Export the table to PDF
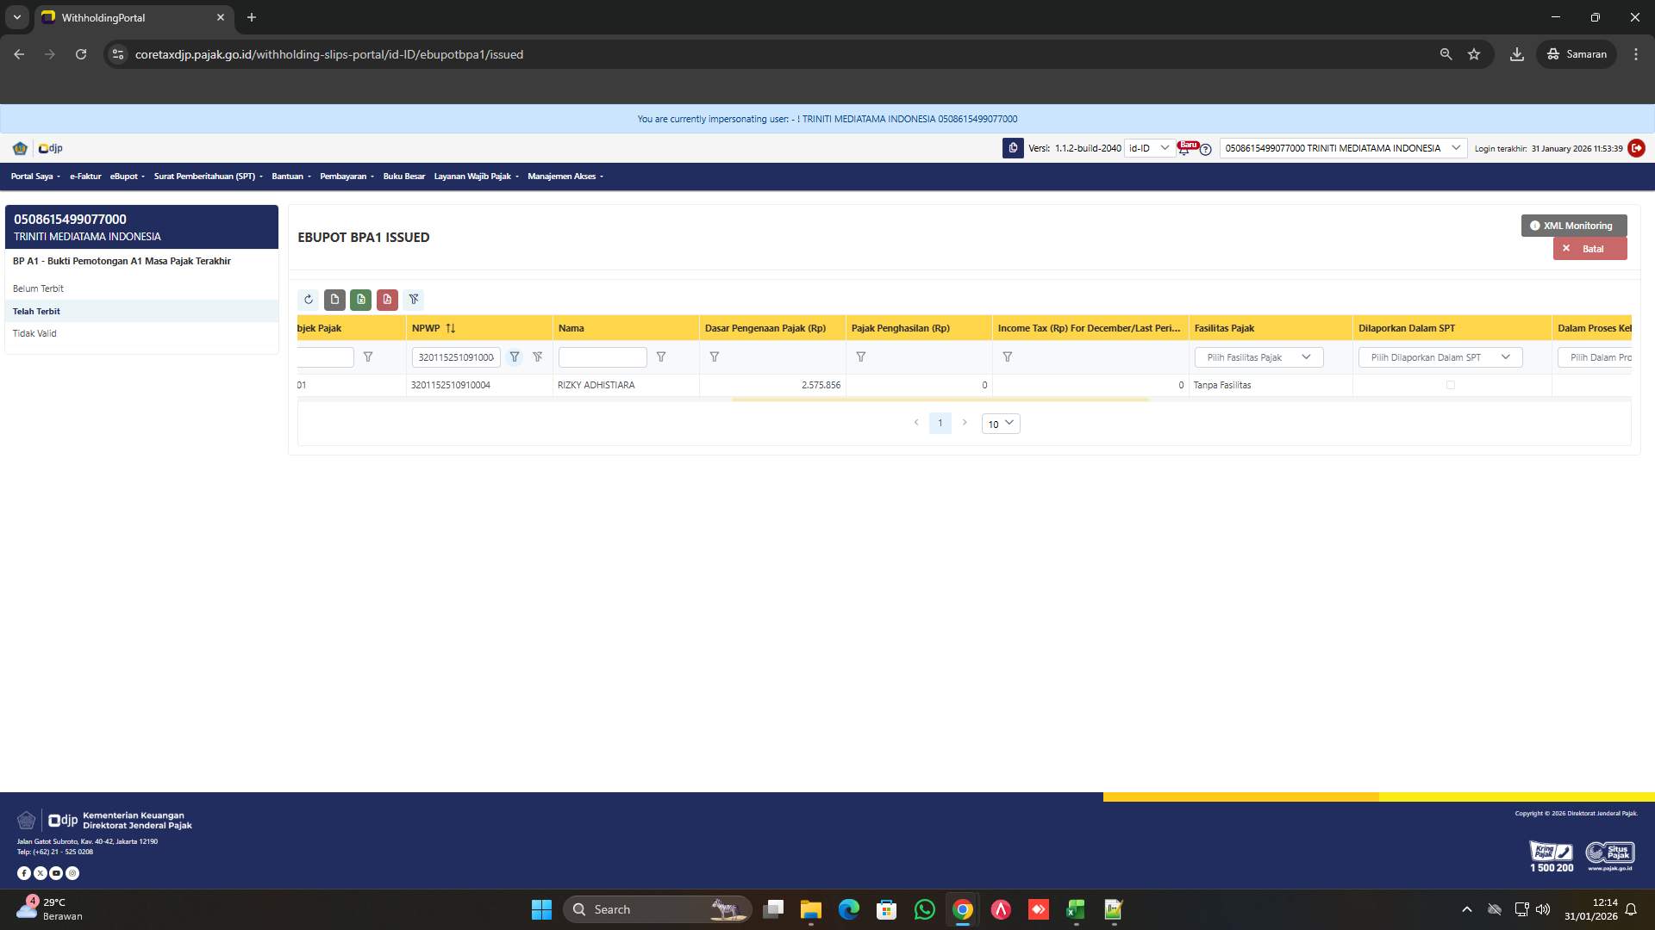1655x930 pixels. coord(387,300)
